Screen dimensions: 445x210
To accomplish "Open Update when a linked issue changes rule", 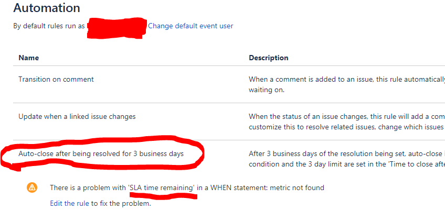I will tap(77, 116).
